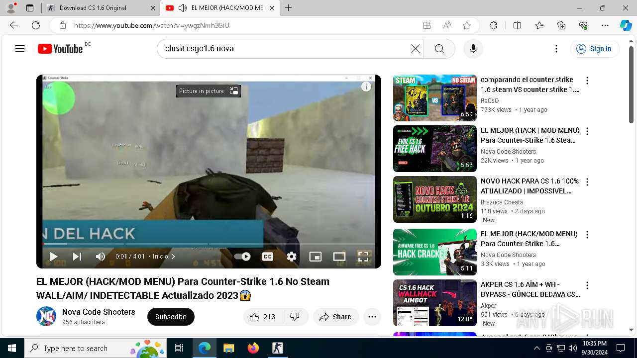Subscribe to Nova Code Shooters

coord(171,317)
